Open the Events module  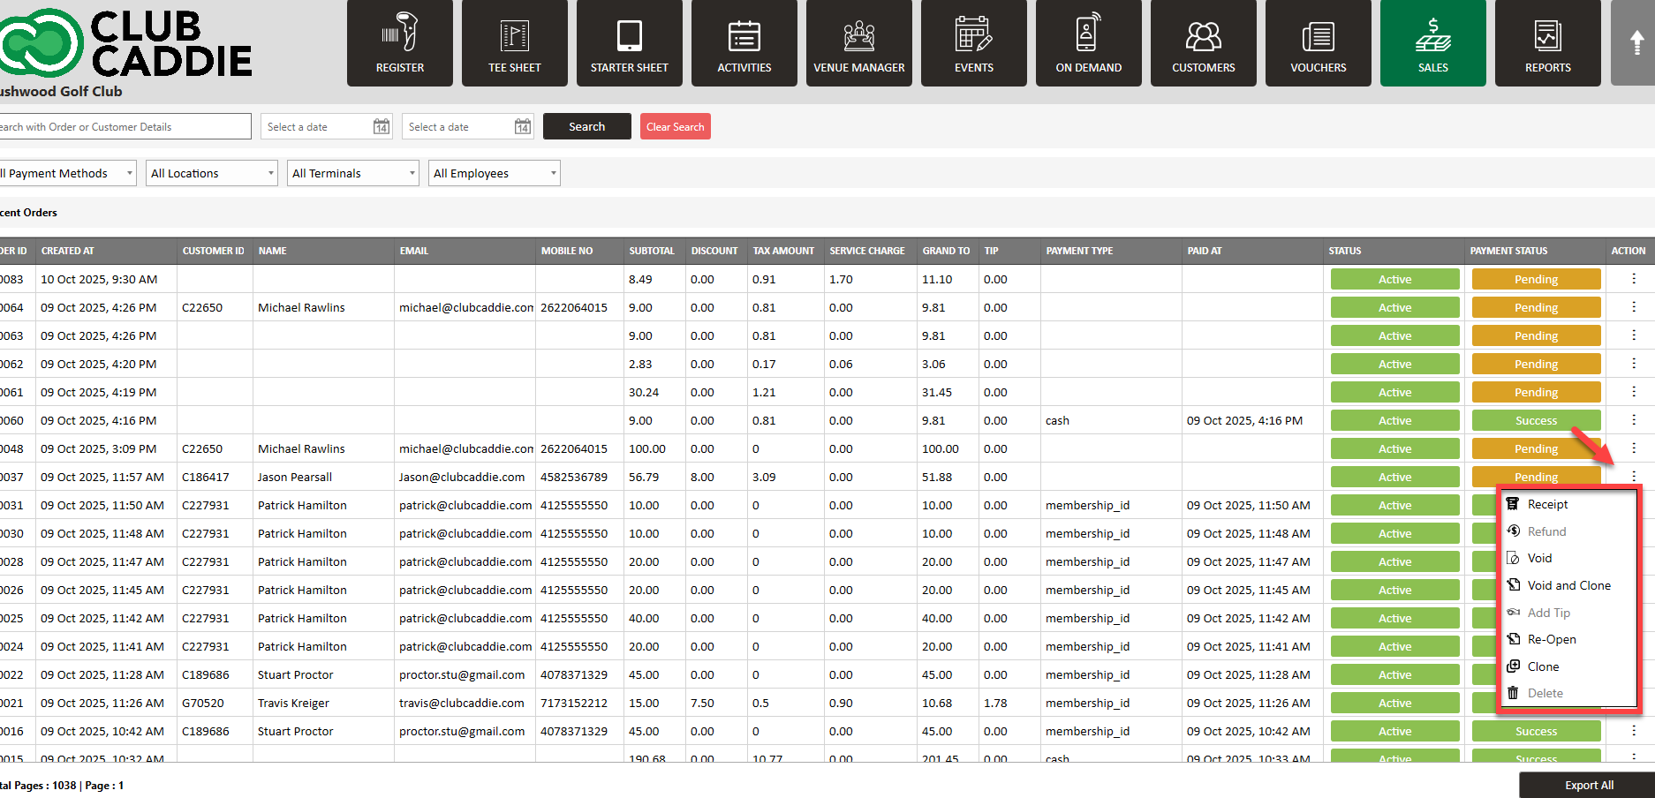(x=973, y=43)
